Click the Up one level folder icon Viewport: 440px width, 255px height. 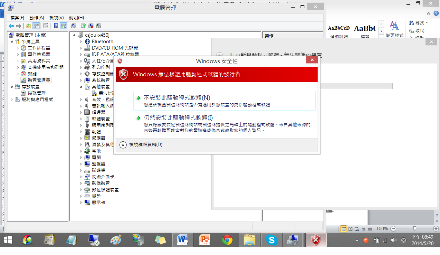tap(29, 26)
